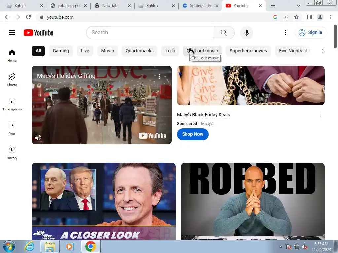Click the search magnifier button
The image size is (338, 253).
(x=224, y=33)
